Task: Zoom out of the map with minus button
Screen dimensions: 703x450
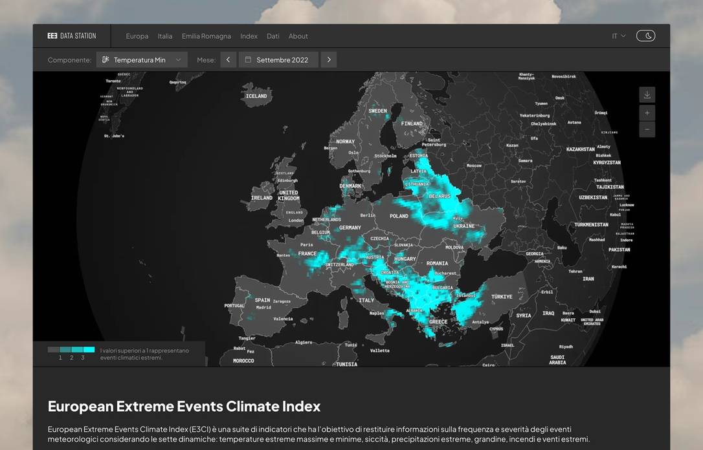Action: 647,129
